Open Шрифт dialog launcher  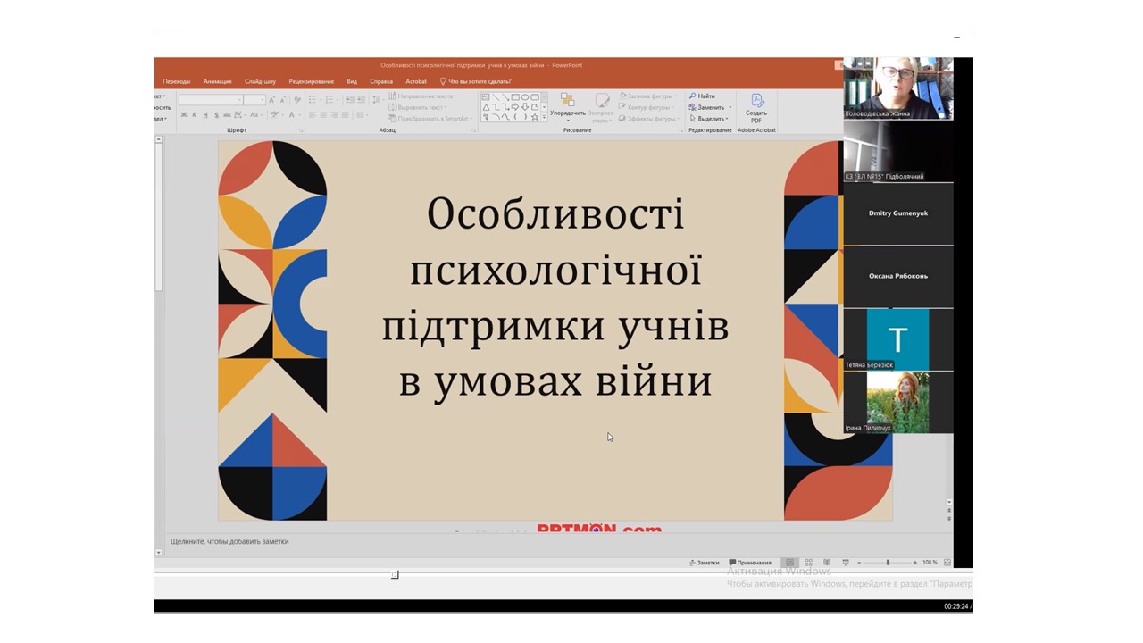[301, 130]
